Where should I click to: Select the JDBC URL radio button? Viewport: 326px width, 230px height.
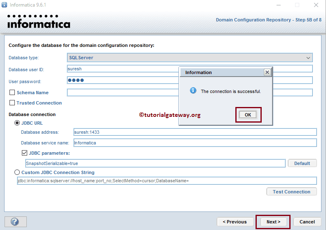tap(17, 123)
